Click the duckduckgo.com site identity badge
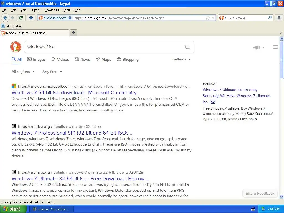The image size is (284, 213). [55, 18]
